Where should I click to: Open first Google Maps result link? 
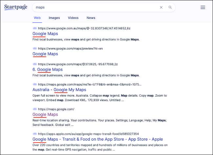point(45,34)
